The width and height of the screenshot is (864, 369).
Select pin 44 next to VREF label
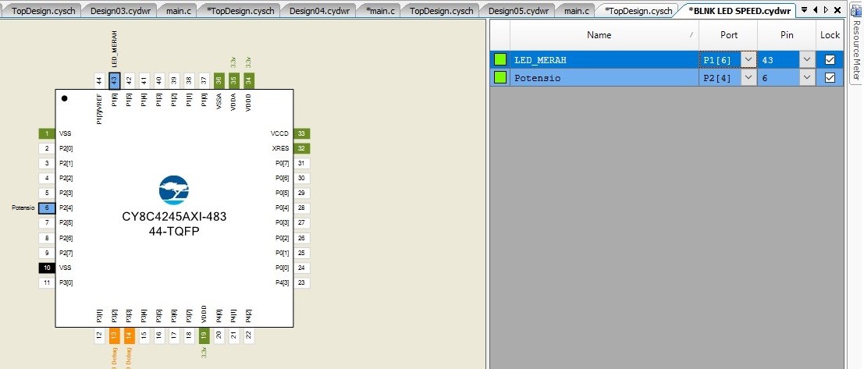tap(99, 80)
